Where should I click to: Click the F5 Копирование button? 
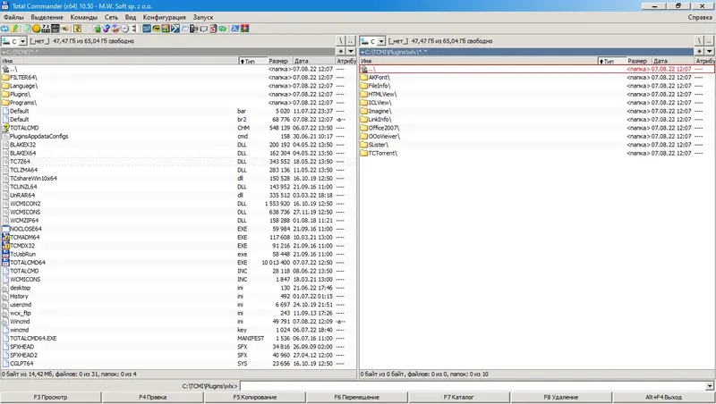(x=255, y=397)
